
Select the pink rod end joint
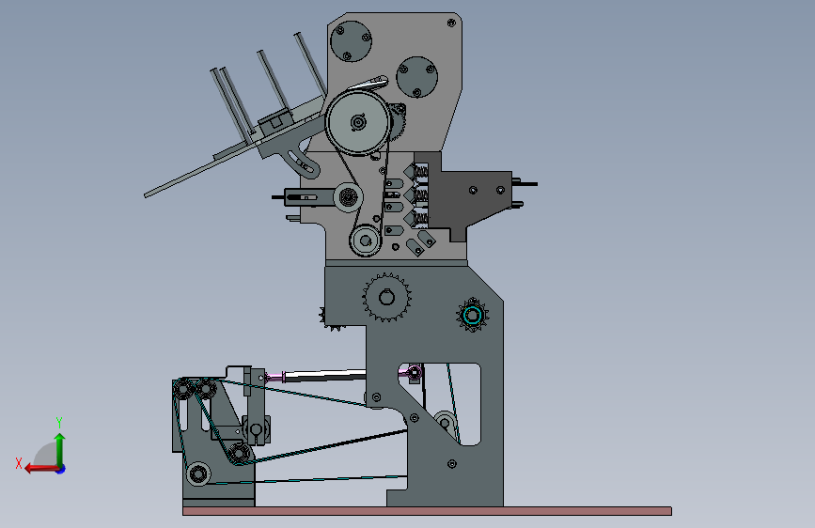coord(414,372)
